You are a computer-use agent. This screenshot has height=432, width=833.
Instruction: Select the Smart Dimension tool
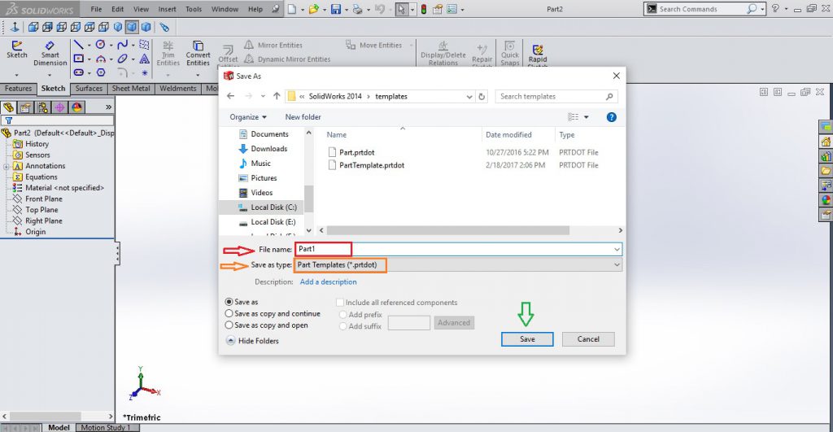coord(50,54)
